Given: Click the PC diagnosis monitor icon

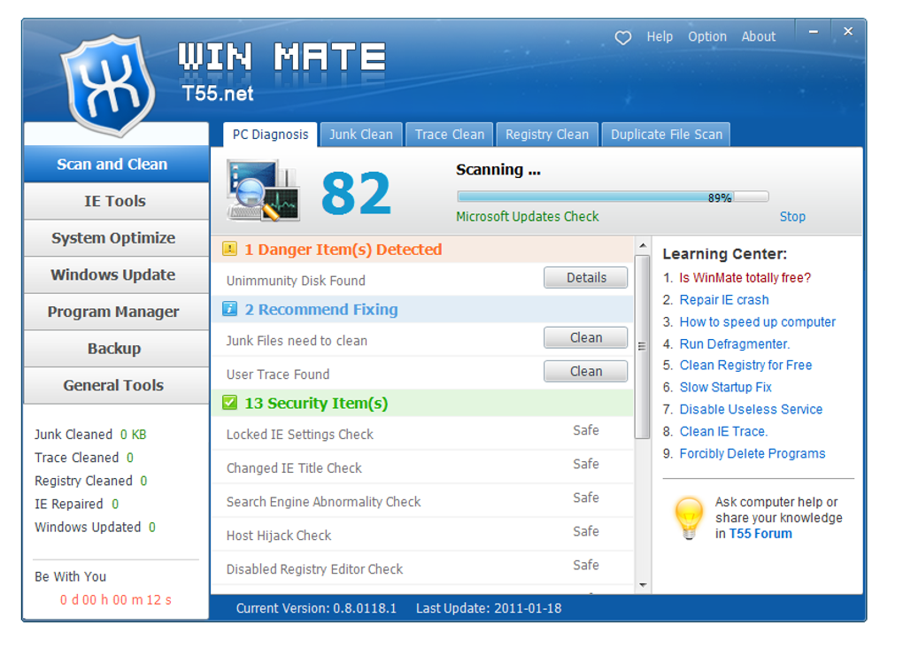Looking at the screenshot, I should pos(263,190).
